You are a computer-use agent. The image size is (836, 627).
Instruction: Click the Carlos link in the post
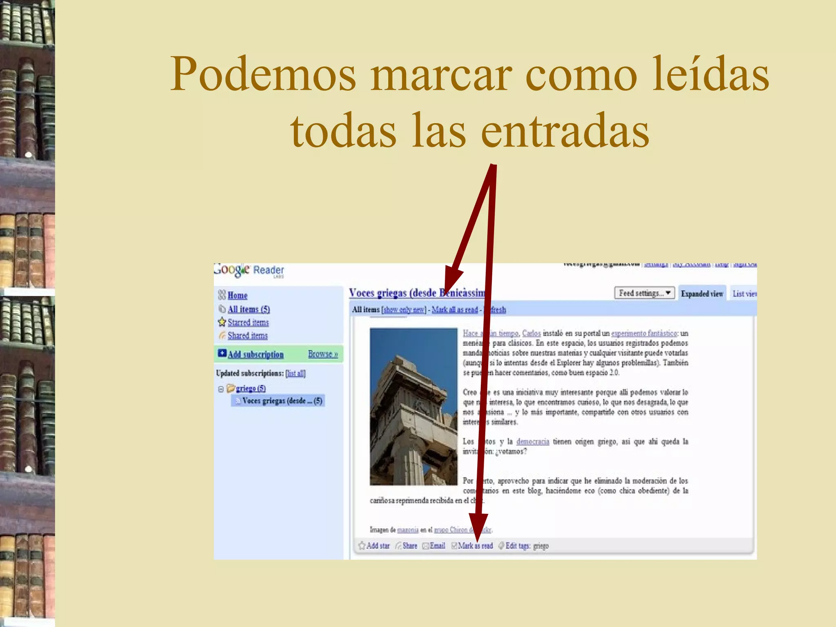coord(531,333)
